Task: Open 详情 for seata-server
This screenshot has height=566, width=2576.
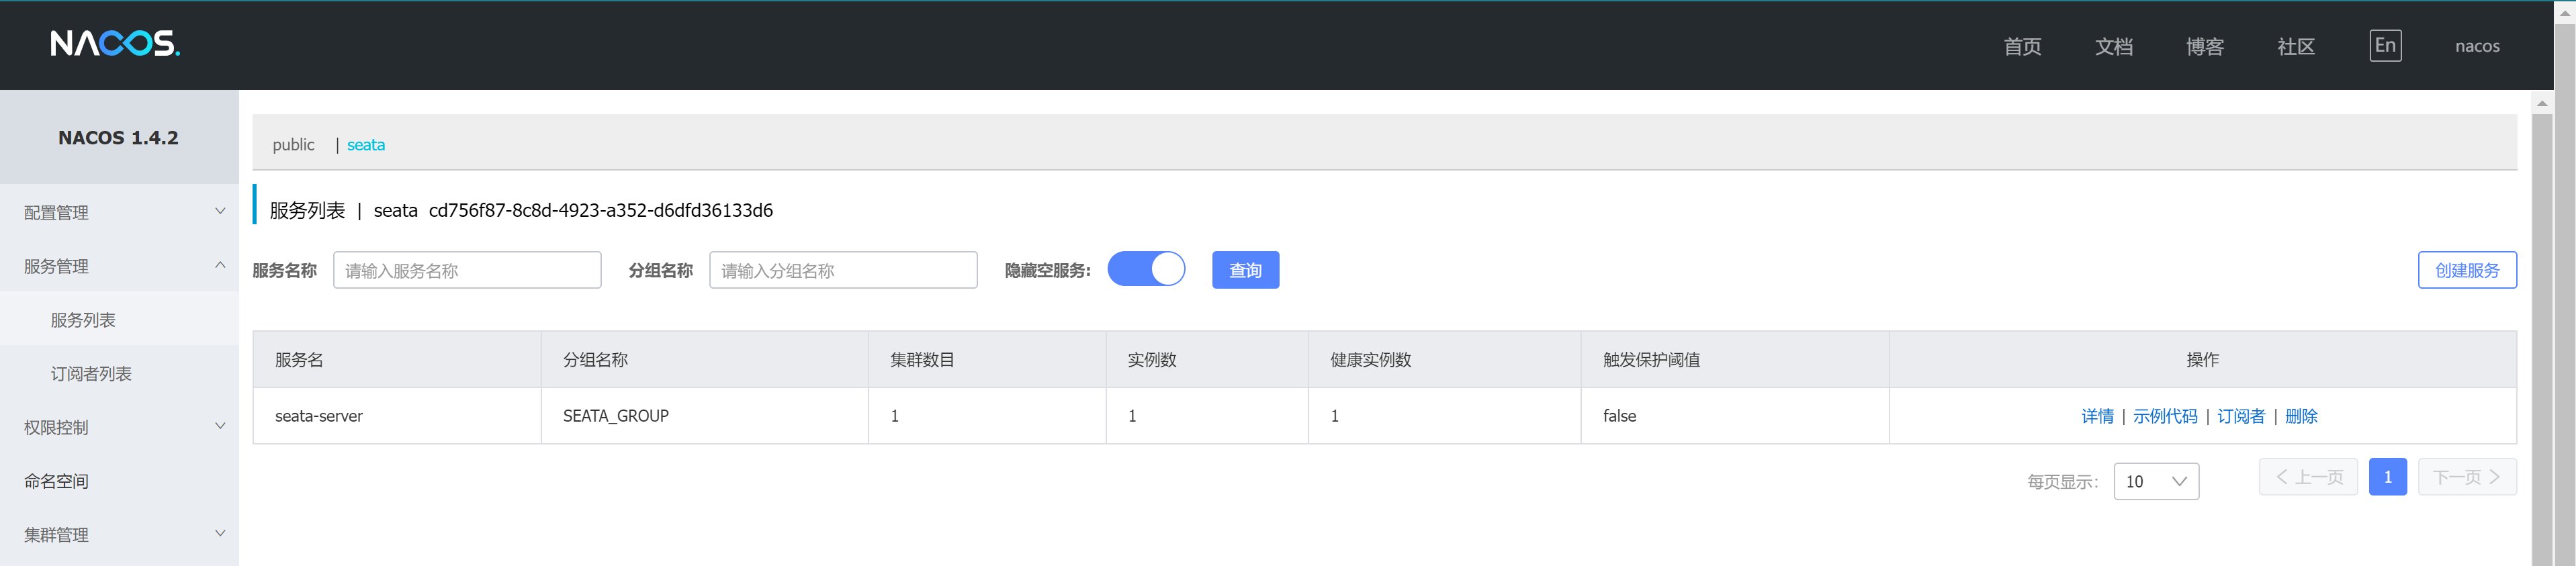Action: 2097,416
